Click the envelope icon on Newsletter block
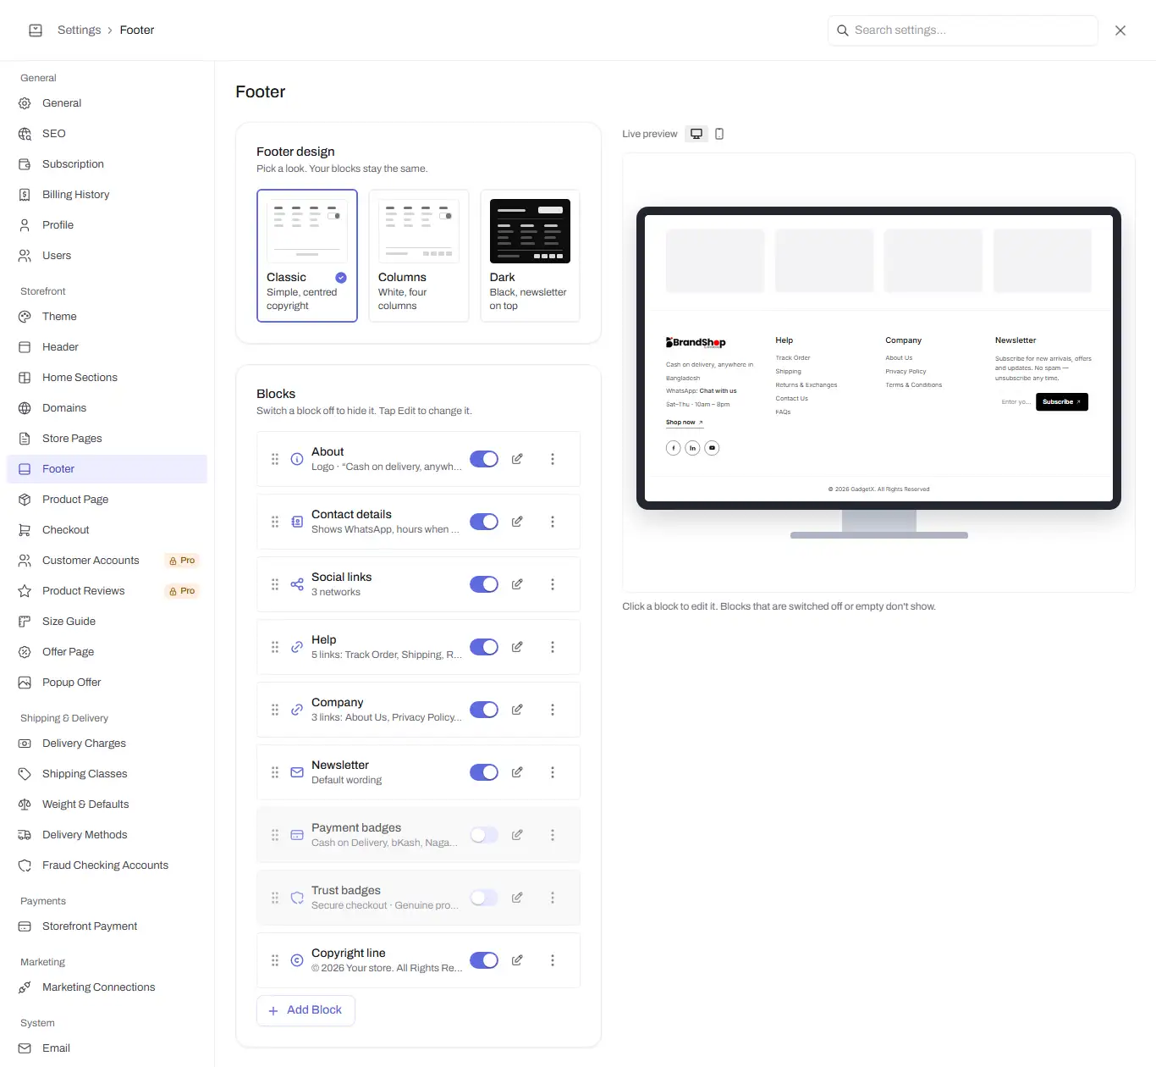Viewport: 1156px width, 1067px height. [297, 772]
